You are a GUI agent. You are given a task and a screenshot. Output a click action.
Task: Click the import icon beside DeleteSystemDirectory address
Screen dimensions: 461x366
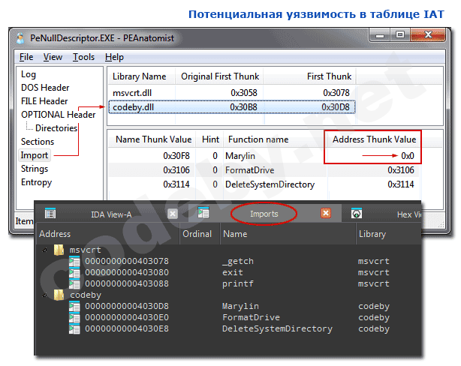click(74, 329)
